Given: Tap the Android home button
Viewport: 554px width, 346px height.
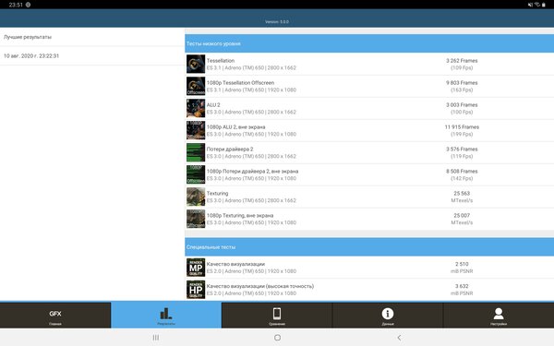Looking at the screenshot, I should [277, 338].
